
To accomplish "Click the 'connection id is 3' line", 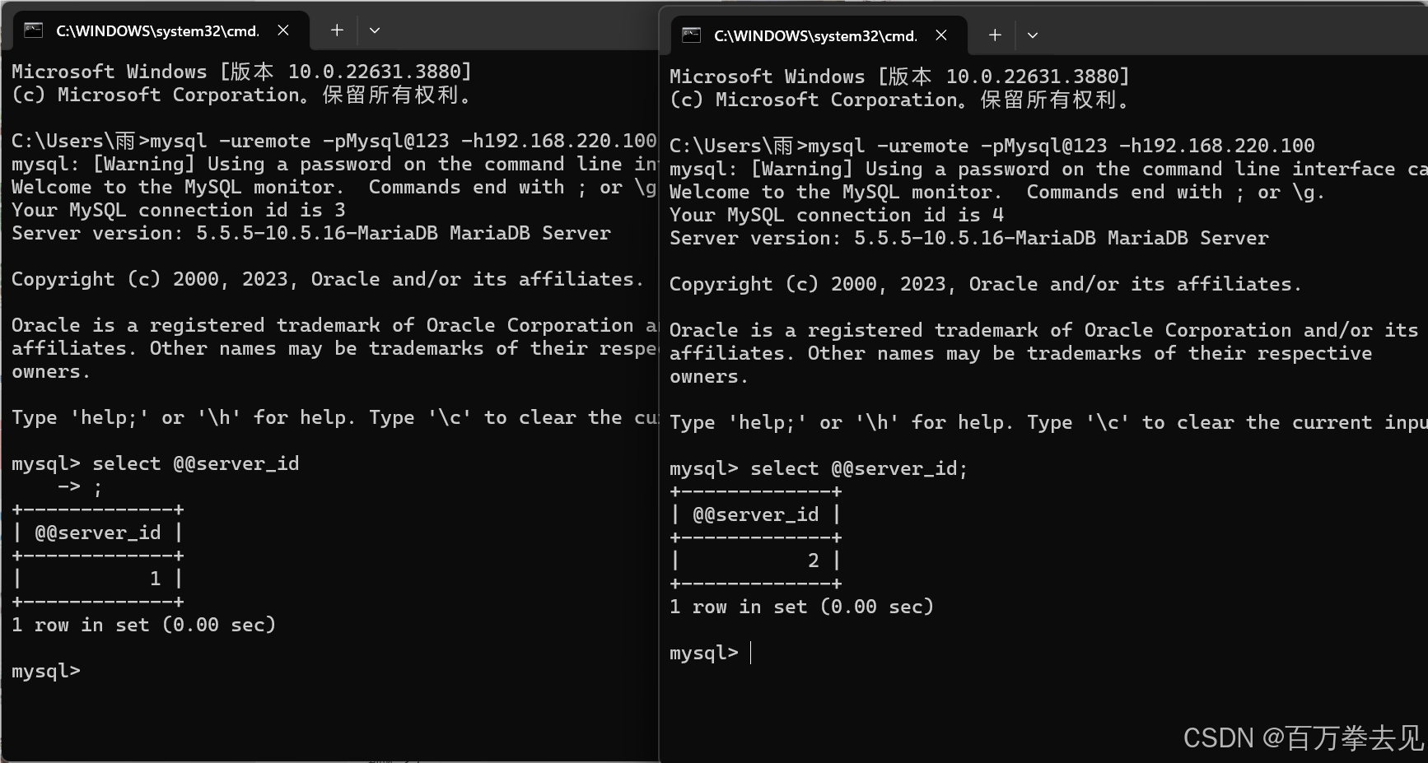I will [x=179, y=210].
